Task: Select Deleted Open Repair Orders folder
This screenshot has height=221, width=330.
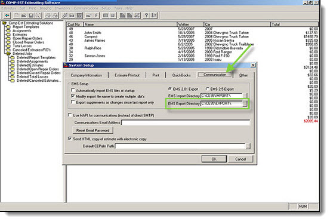Action: [38, 69]
